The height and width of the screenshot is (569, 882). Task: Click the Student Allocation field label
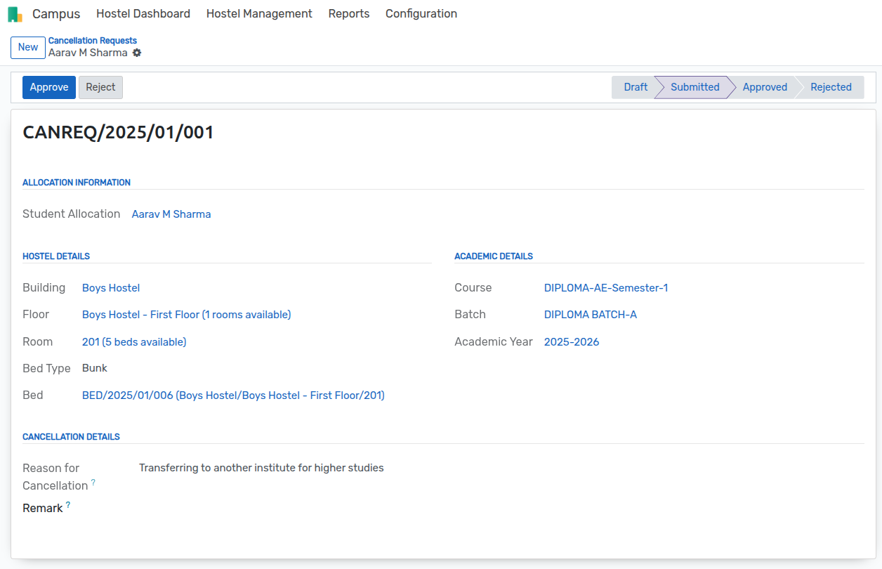[72, 214]
